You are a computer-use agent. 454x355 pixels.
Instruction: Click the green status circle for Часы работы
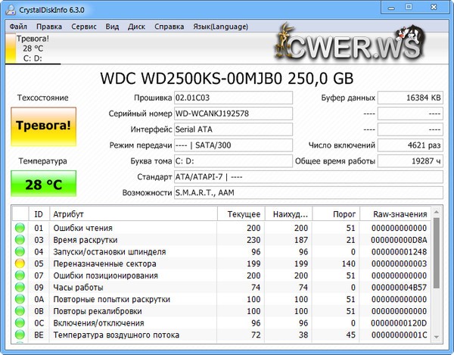[19, 288]
